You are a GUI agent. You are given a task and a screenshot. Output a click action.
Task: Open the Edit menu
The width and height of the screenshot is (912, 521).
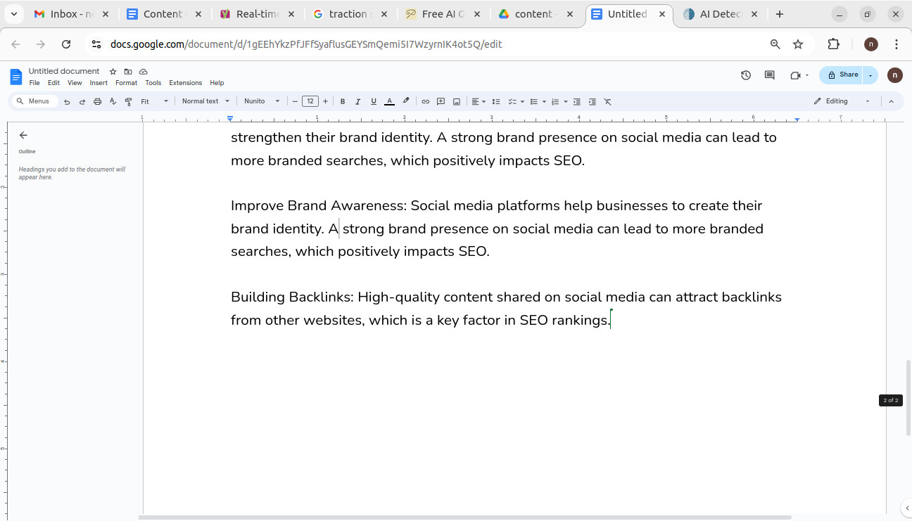click(x=53, y=83)
